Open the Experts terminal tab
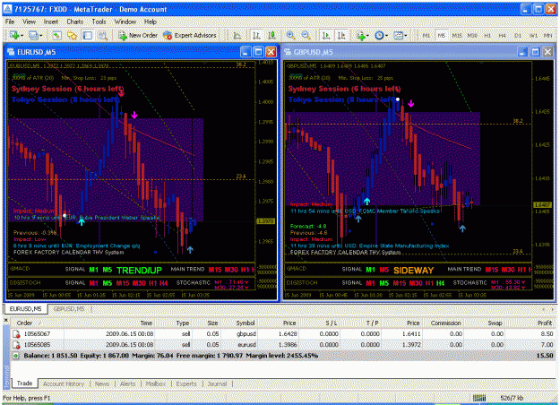Image resolution: width=560 pixels, height=405 pixels. [186, 383]
